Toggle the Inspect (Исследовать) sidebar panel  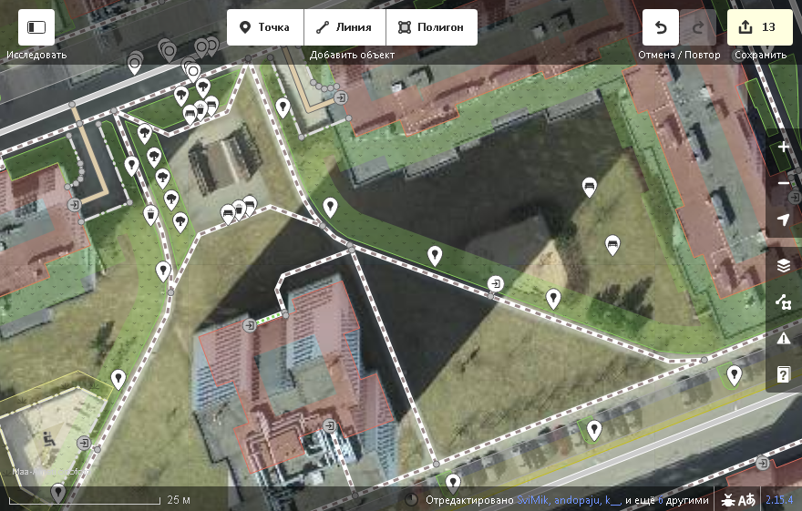(36, 27)
